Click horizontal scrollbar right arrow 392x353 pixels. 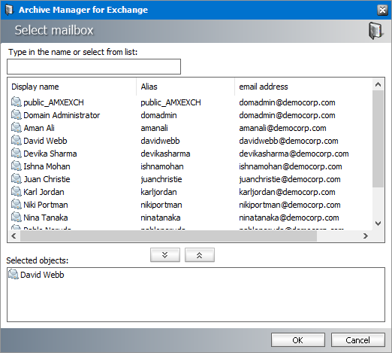[x=366, y=236]
